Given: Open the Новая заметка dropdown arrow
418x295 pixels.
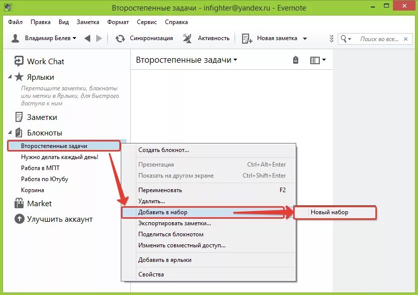Looking at the screenshot, I should click(305, 39).
